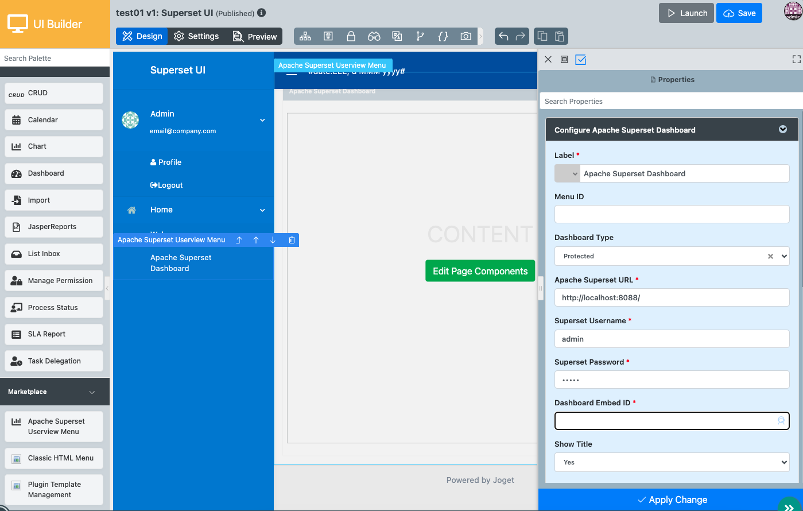Click the undo arrow icon
The height and width of the screenshot is (511, 803).
(x=503, y=36)
